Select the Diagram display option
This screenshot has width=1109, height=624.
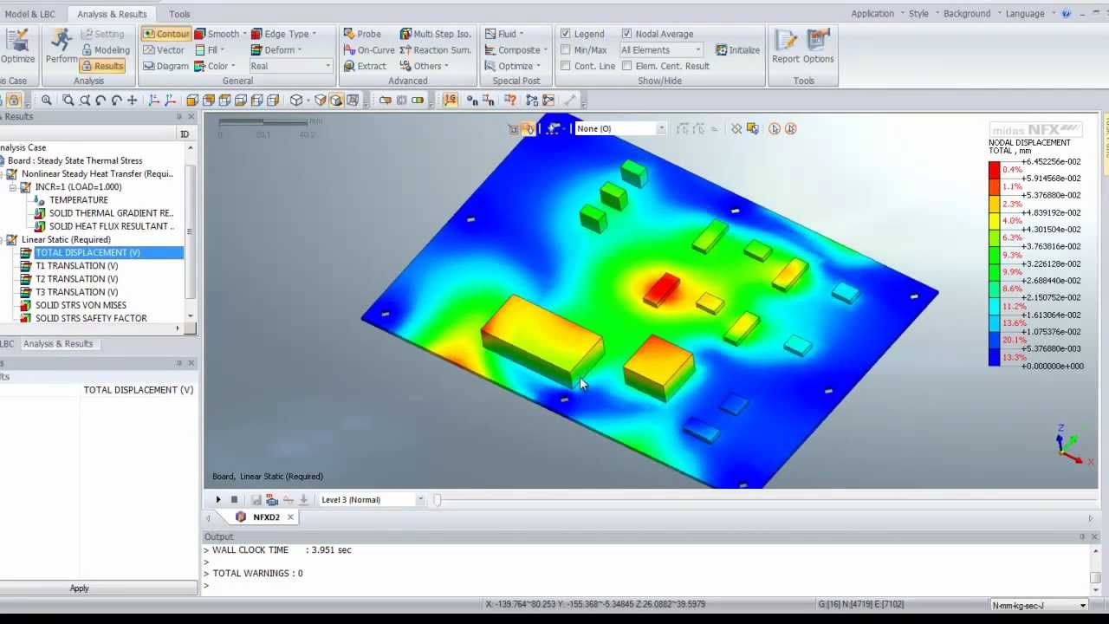coord(165,66)
